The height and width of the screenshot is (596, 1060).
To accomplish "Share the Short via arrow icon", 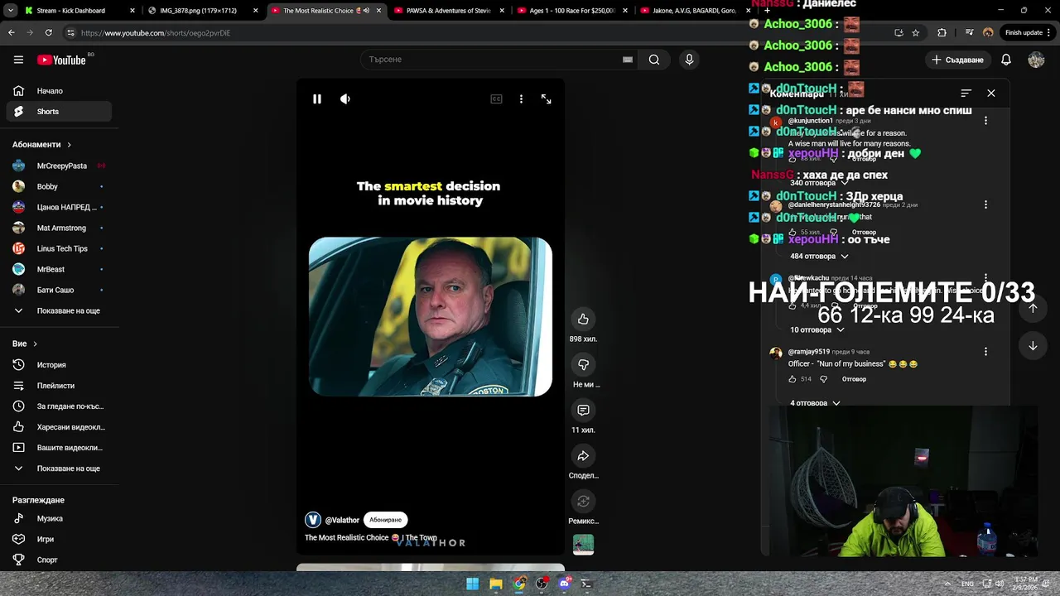I will (583, 456).
